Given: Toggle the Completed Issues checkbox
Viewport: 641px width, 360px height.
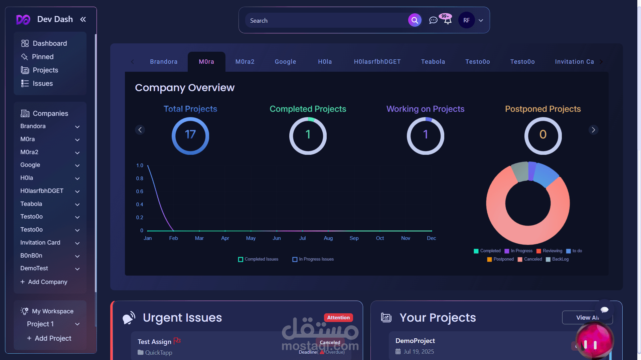Looking at the screenshot, I should pyautogui.click(x=240, y=259).
